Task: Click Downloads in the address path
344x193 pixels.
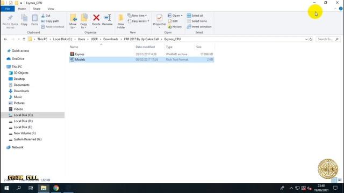Action: (111, 39)
